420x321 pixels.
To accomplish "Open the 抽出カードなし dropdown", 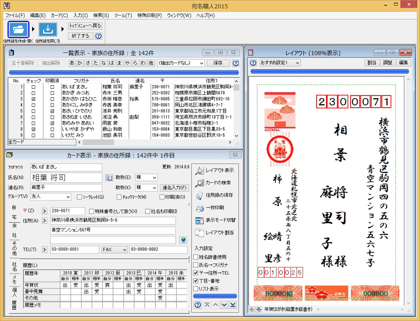I will (x=181, y=63).
